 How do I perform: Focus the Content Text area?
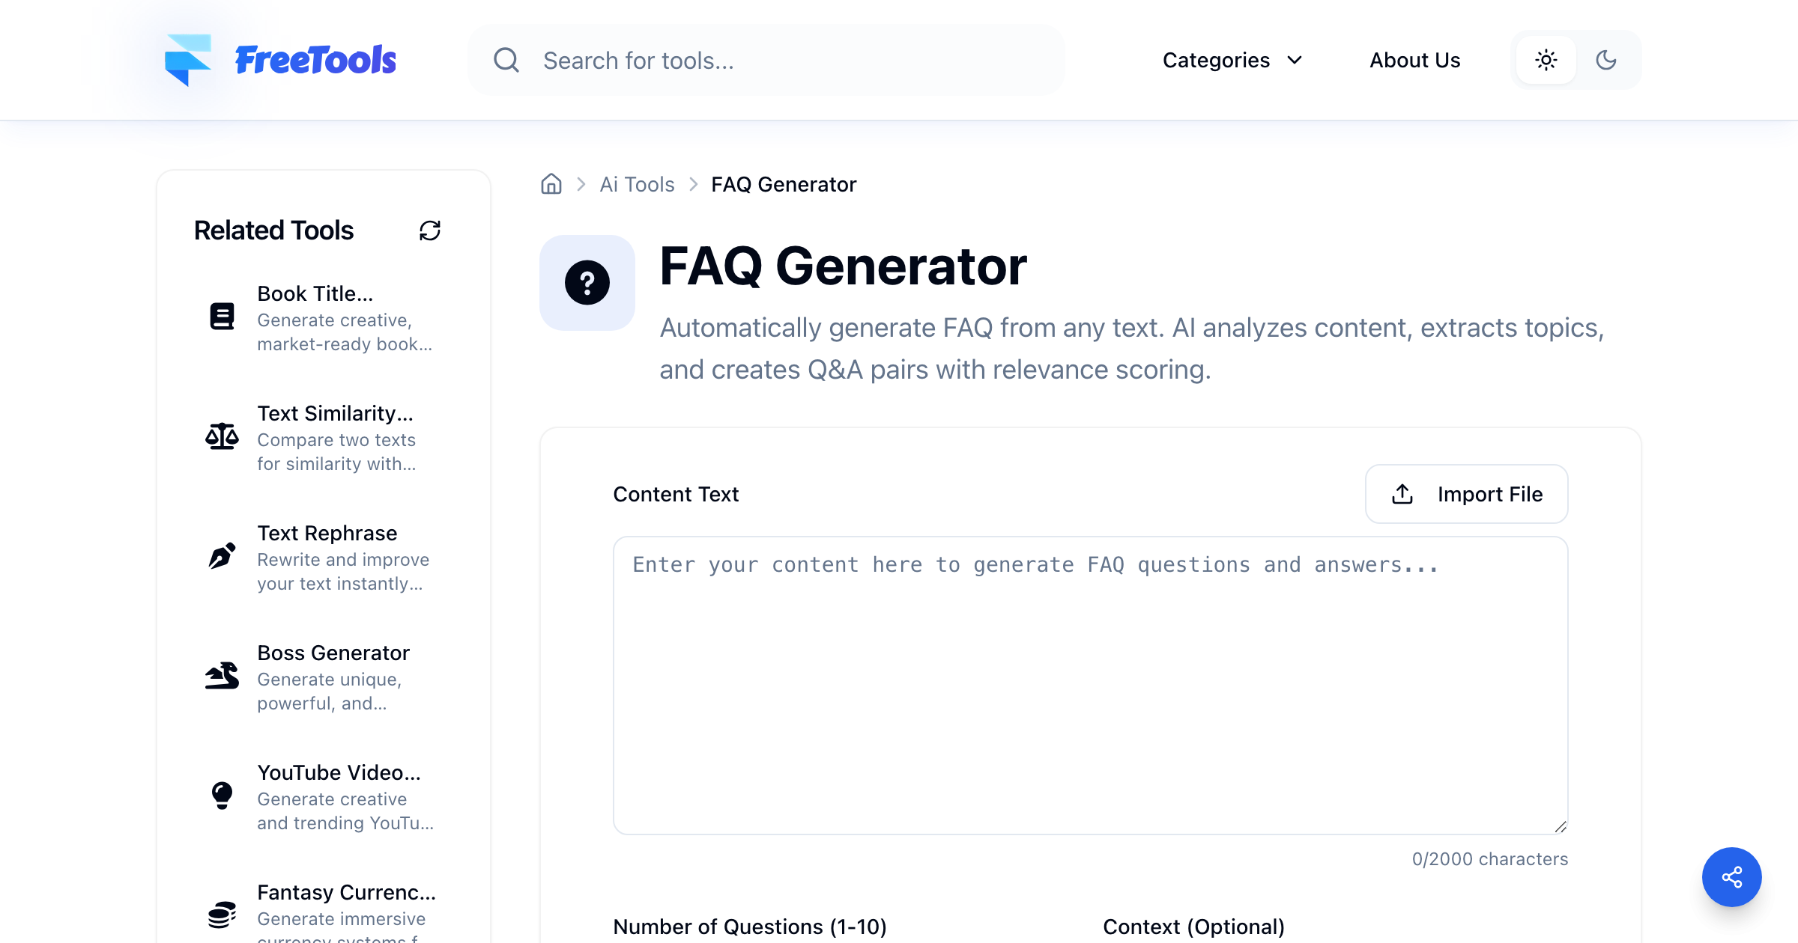point(1091,686)
